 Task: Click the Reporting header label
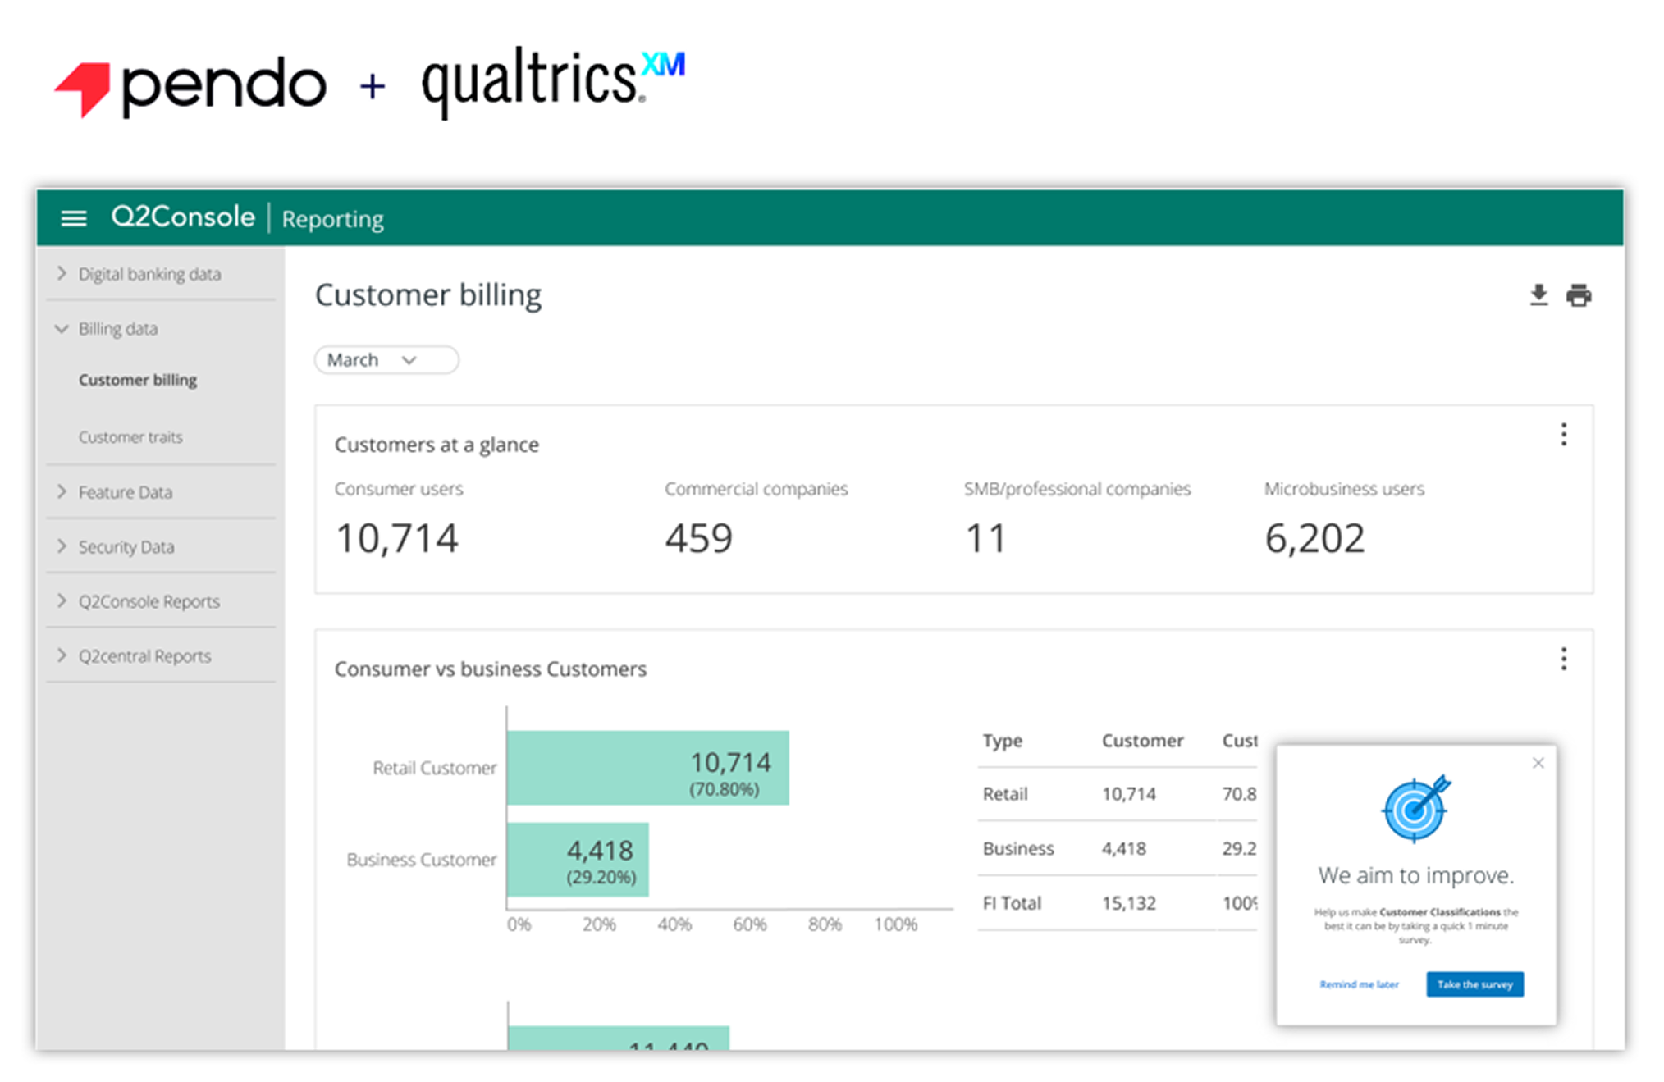332,219
